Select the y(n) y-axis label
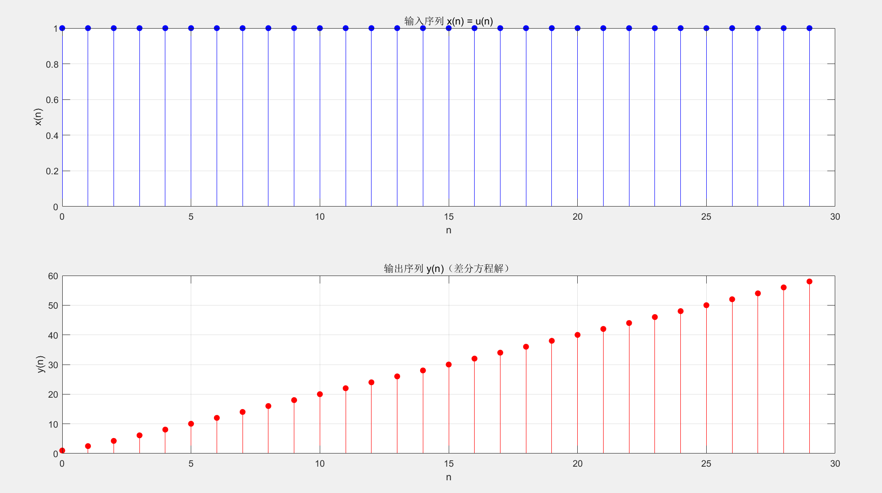882x493 pixels. [x=40, y=364]
